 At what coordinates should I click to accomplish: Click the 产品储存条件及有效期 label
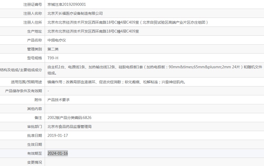[x=23, y=91]
